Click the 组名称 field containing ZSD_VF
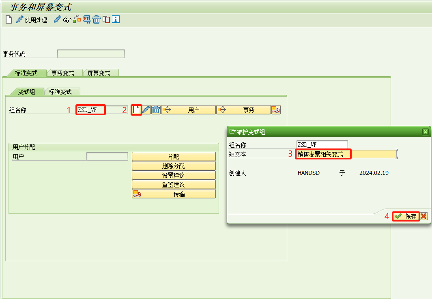 tap(102, 110)
